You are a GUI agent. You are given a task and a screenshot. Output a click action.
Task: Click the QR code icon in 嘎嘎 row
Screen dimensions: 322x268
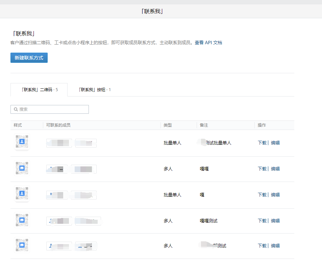[x=22, y=168]
